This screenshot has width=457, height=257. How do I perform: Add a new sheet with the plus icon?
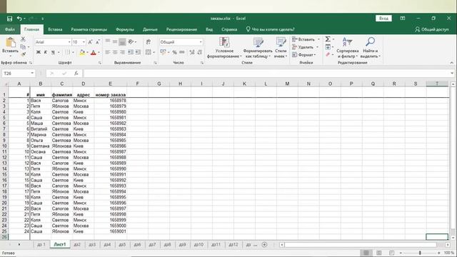tap(264, 245)
